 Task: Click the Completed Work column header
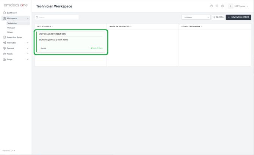click(x=191, y=27)
